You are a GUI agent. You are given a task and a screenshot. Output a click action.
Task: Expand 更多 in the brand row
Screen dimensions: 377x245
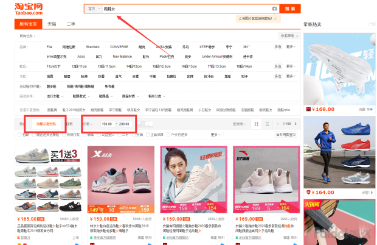pos(291,47)
